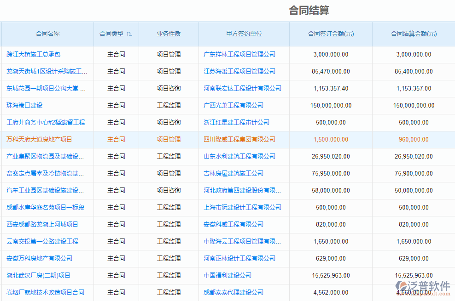Open the 珠海港口建设 contract
Image resolution: width=455 pixels, height=301 pixels.
[24, 105]
